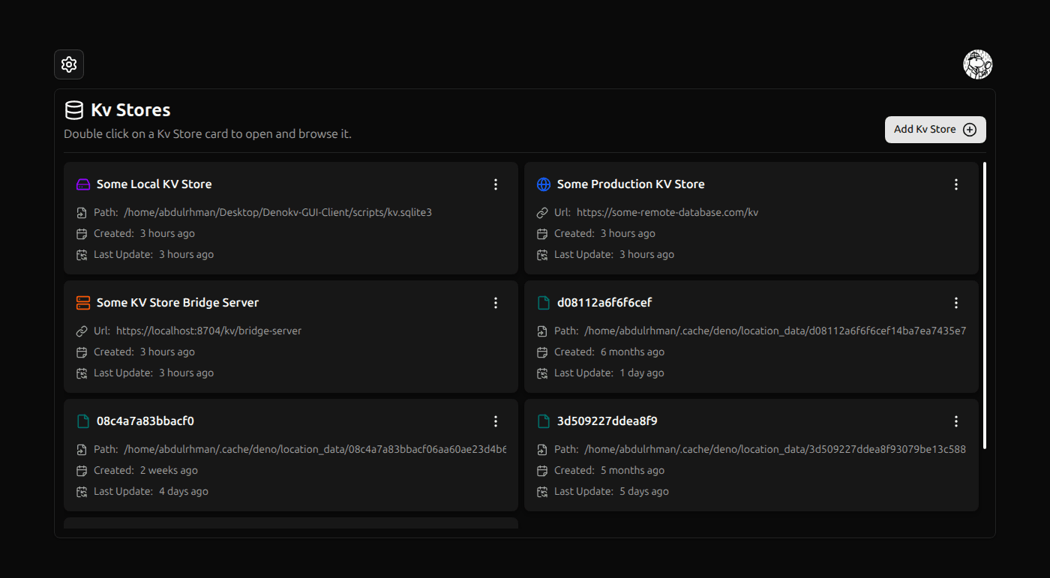Open the settings gear in the top left
This screenshot has height=578, width=1050.
pyautogui.click(x=68, y=64)
